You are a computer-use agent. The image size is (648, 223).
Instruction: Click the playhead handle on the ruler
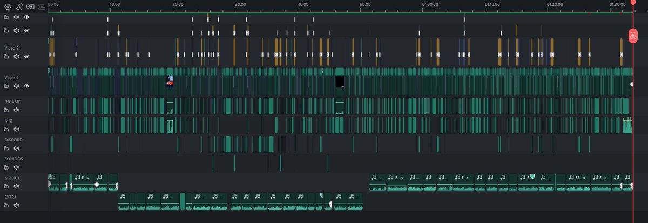[633, 2]
